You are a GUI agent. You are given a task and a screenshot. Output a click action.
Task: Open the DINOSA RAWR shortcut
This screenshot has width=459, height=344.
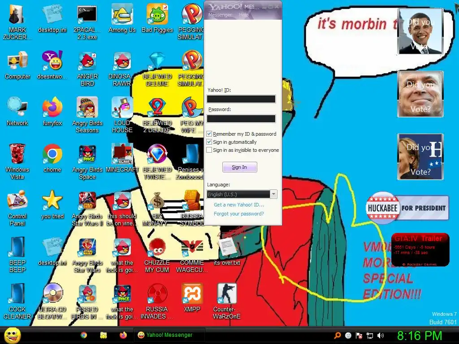(122, 69)
